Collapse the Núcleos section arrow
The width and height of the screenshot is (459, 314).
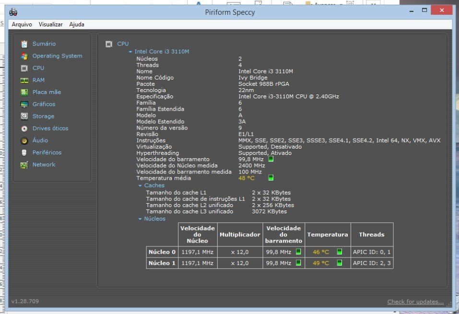pos(140,219)
